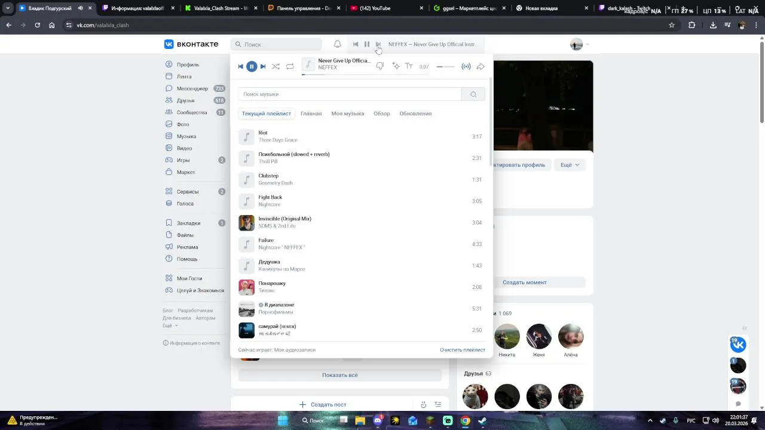
Task: Next track button in header mini player
Action: point(378,44)
